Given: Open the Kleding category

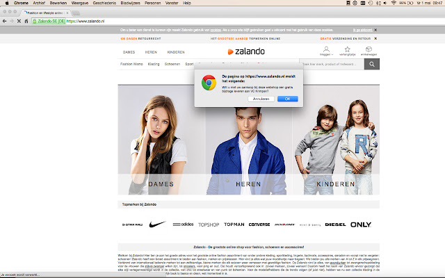Looking at the screenshot, I should point(154,64).
